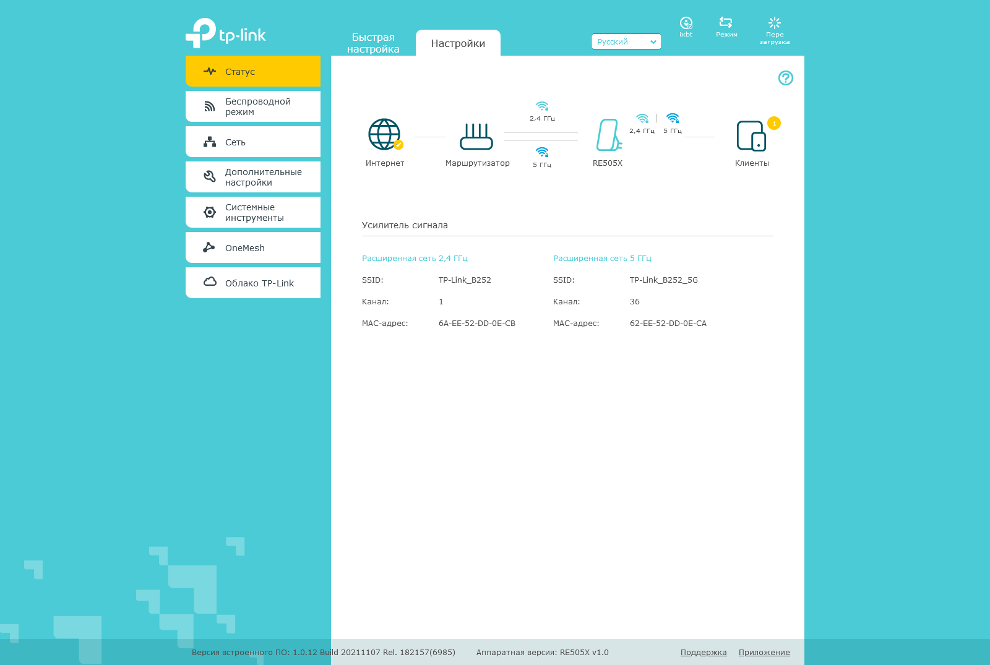This screenshot has width=990, height=665.
Task: Open the Русский language dropdown
Action: [x=626, y=41]
